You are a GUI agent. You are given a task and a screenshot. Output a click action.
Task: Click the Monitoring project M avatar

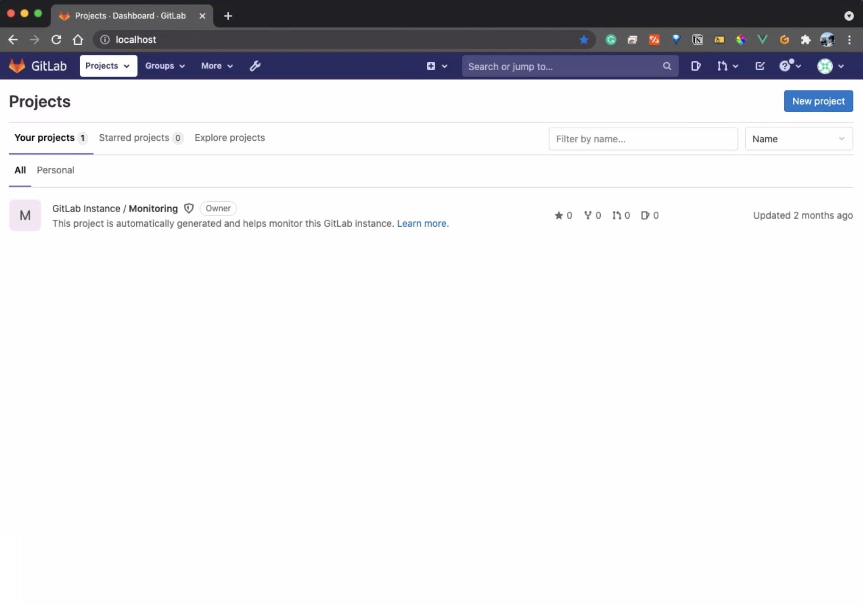click(x=25, y=215)
